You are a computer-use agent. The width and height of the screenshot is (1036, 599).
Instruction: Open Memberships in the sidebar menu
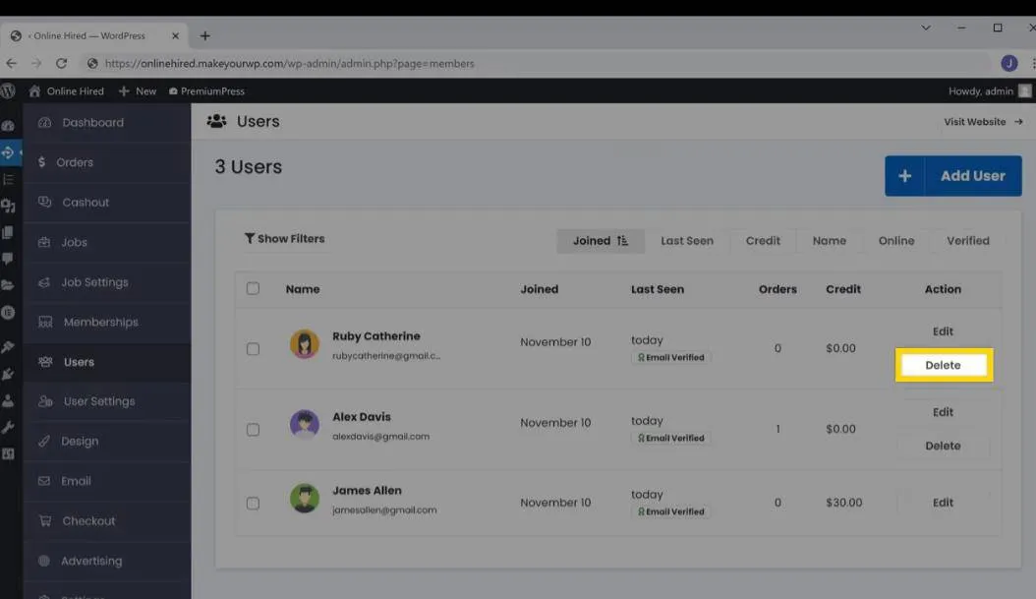click(x=100, y=322)
